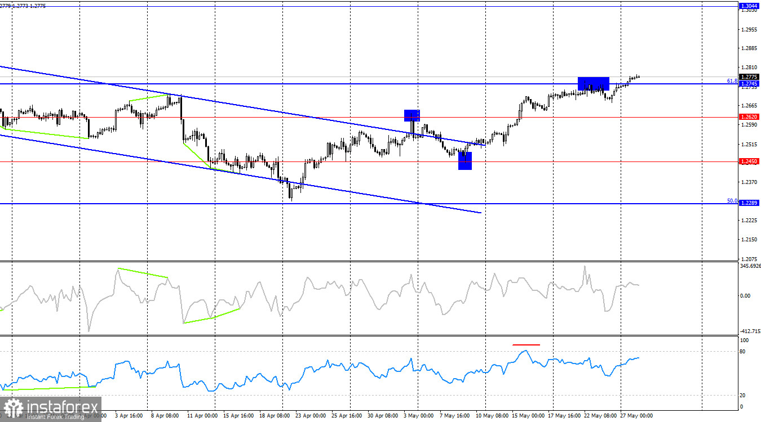Select the red 1.2450 level label
This screenshot has height=422, width=761.
pos(749,161)
